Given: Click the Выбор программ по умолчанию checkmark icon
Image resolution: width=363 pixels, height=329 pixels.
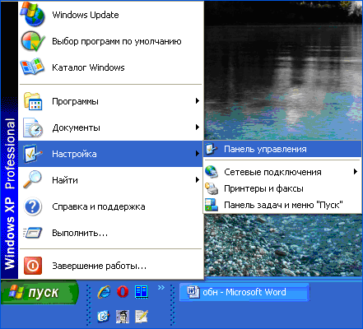Looking at the screenshot, I should (33, 41).
